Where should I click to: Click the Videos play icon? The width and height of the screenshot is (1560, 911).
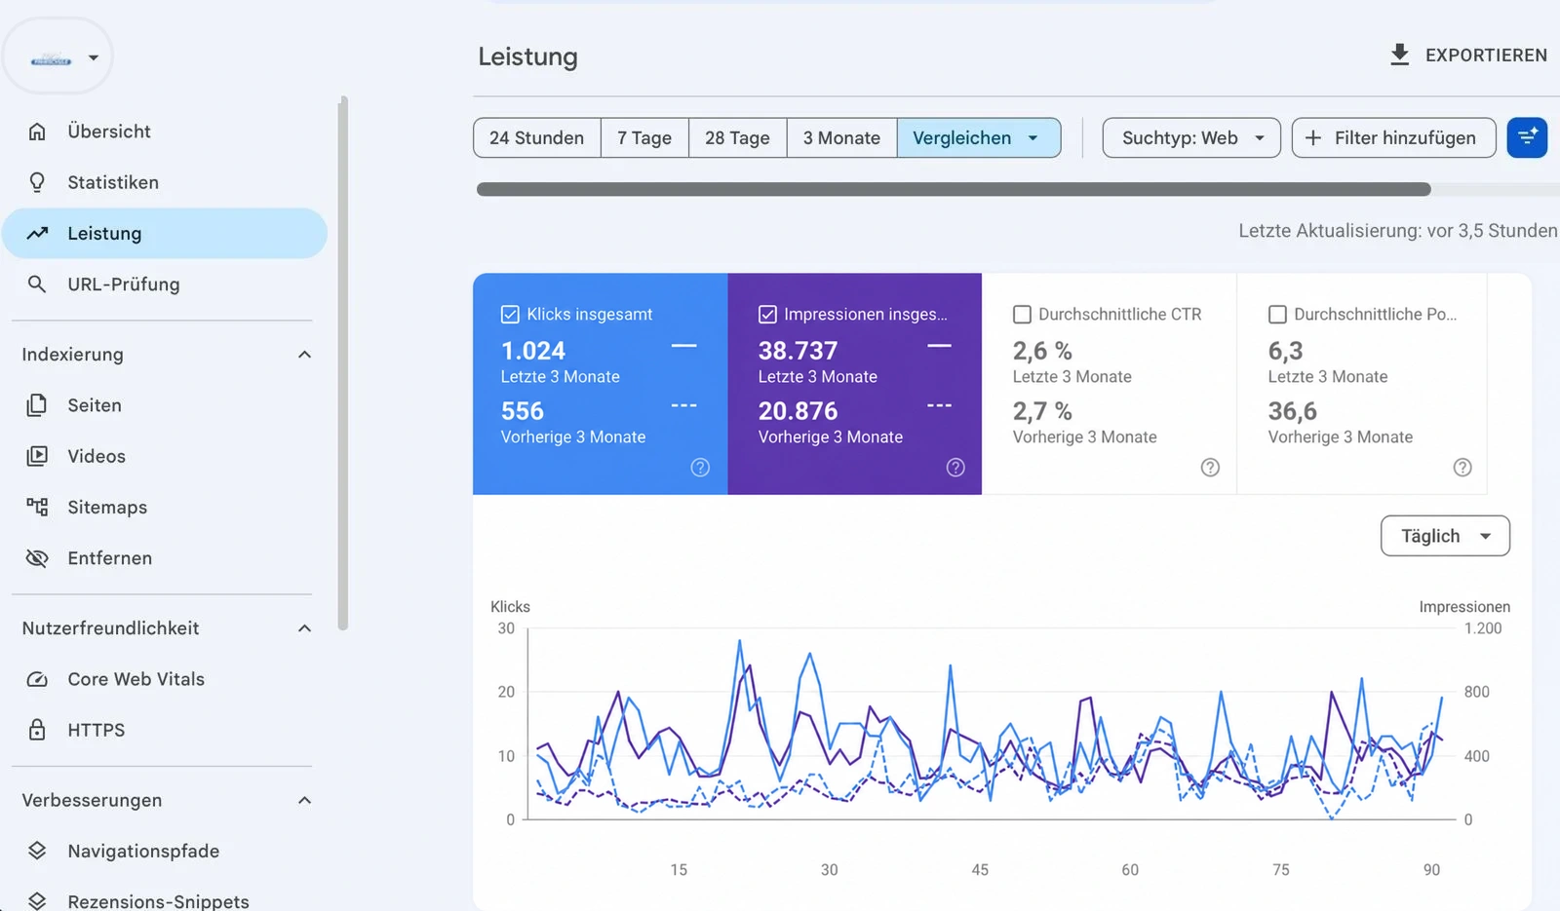(x=37, y=455)
